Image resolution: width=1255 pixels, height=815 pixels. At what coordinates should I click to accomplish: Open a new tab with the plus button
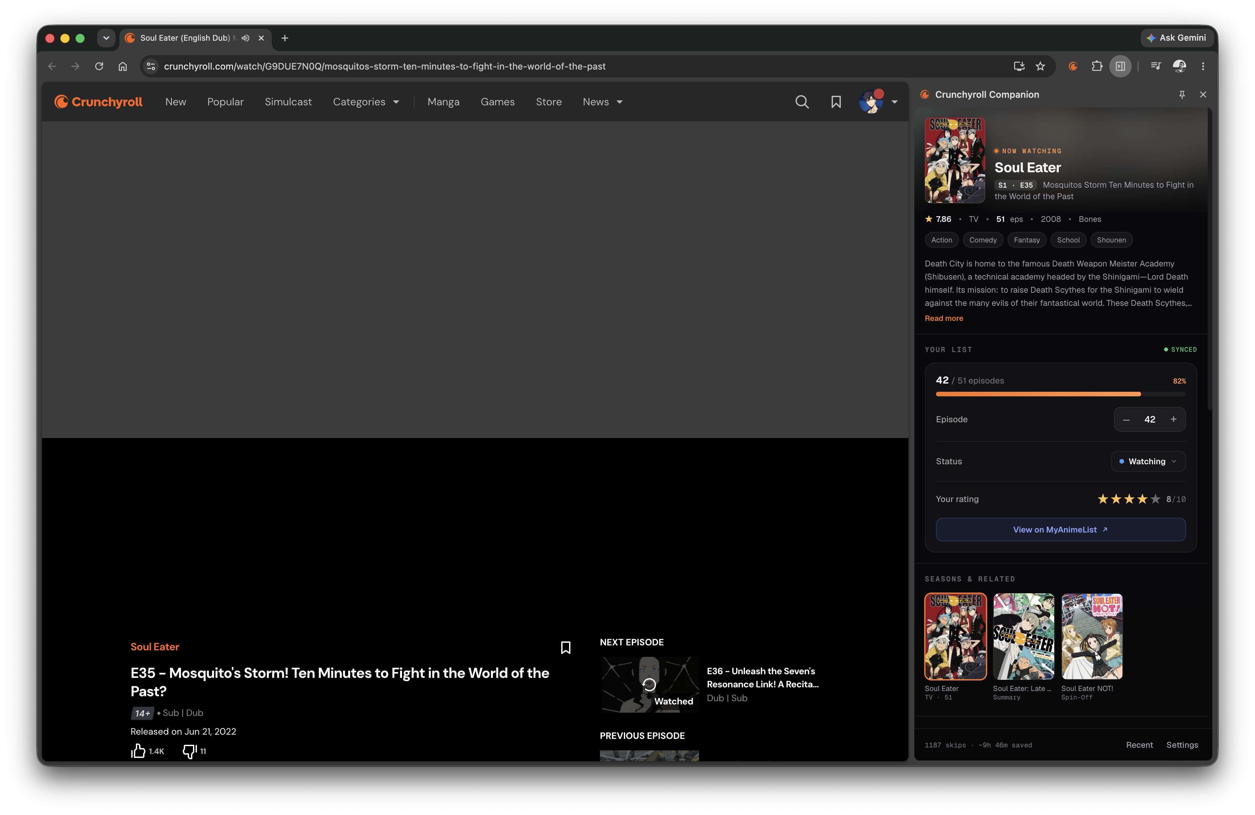point(285,38)
